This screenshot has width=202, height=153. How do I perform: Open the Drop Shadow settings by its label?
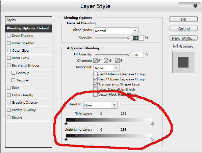click(22, 36)
